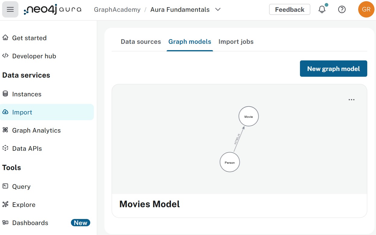Open the GR account avatar menu

click(x=366, y=9)
